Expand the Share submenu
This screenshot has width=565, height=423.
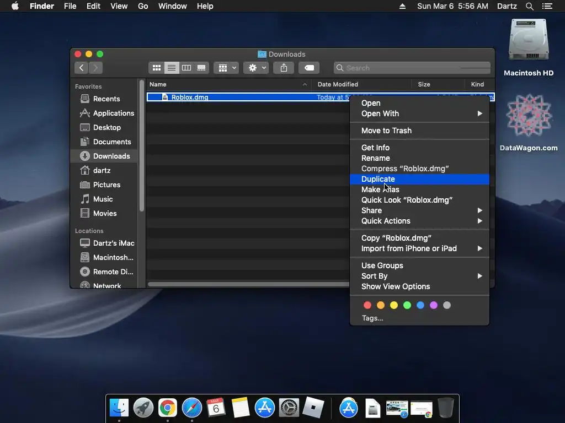(x=419, y=210)
